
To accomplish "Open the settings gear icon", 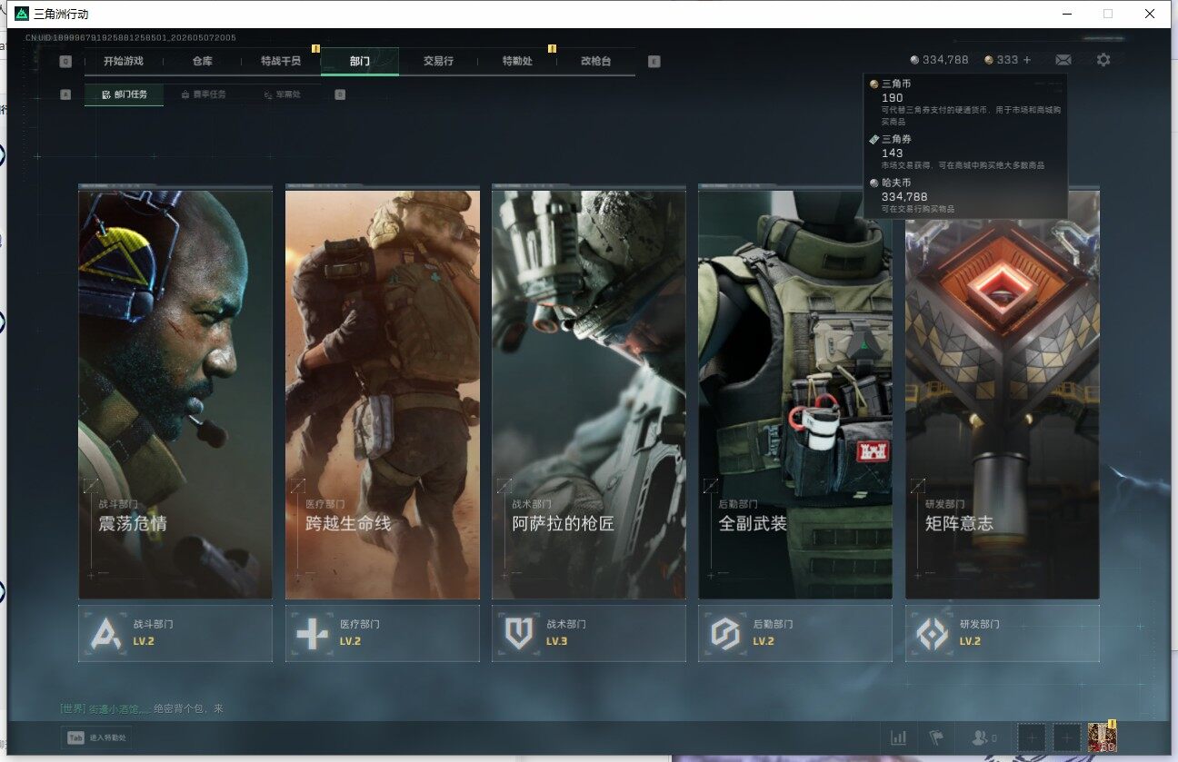I will 1103,60.
